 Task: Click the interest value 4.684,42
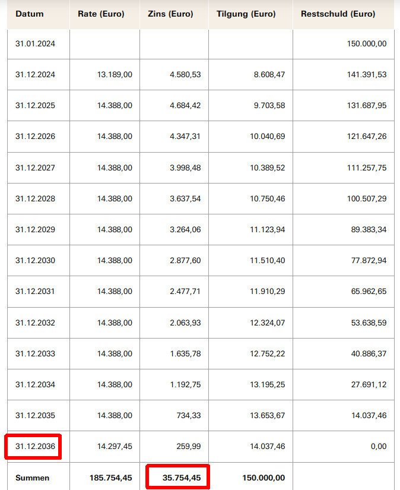click(184, 106)
